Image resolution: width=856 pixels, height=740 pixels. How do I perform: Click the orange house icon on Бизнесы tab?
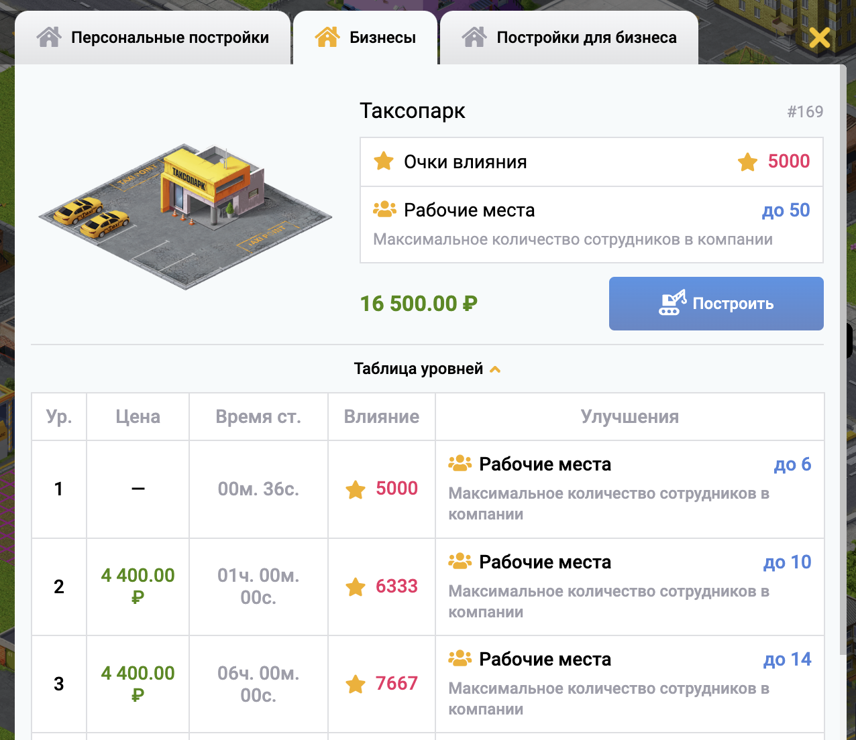(327, 37)
